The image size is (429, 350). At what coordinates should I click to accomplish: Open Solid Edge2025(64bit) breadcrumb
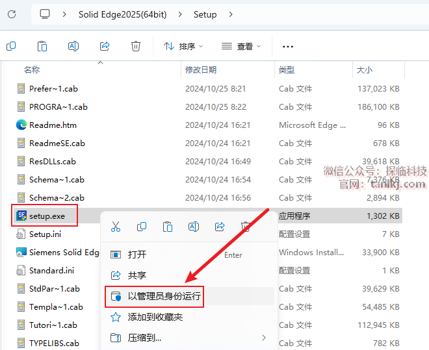(x=123, y=14)
